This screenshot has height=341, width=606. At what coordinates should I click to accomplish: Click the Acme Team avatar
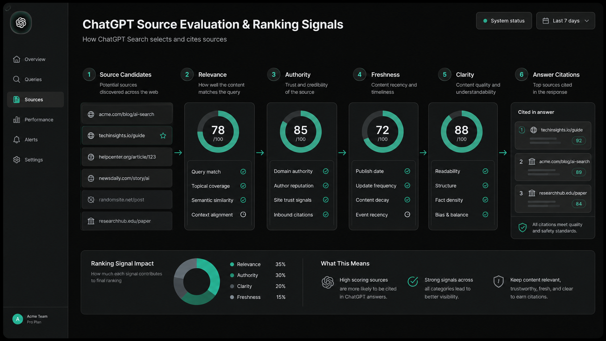[x=17, y=319]
